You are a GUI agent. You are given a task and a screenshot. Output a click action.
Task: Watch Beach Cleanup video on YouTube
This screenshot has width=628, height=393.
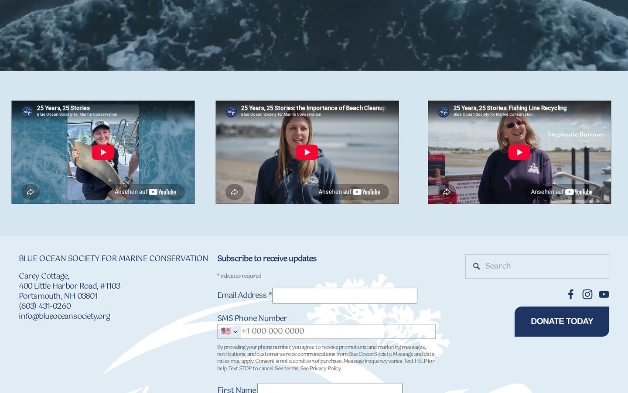[349, 192]
